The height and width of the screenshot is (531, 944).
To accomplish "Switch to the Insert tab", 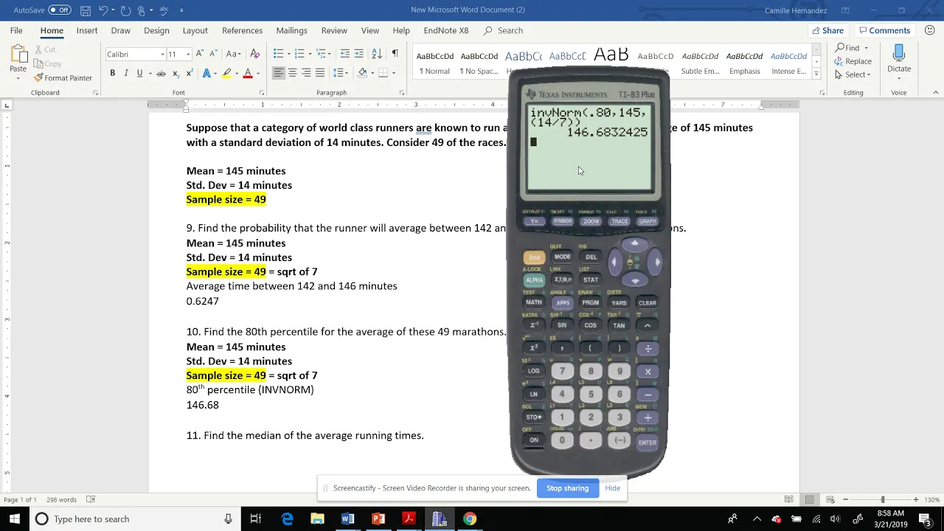I will tap(87, 30).
